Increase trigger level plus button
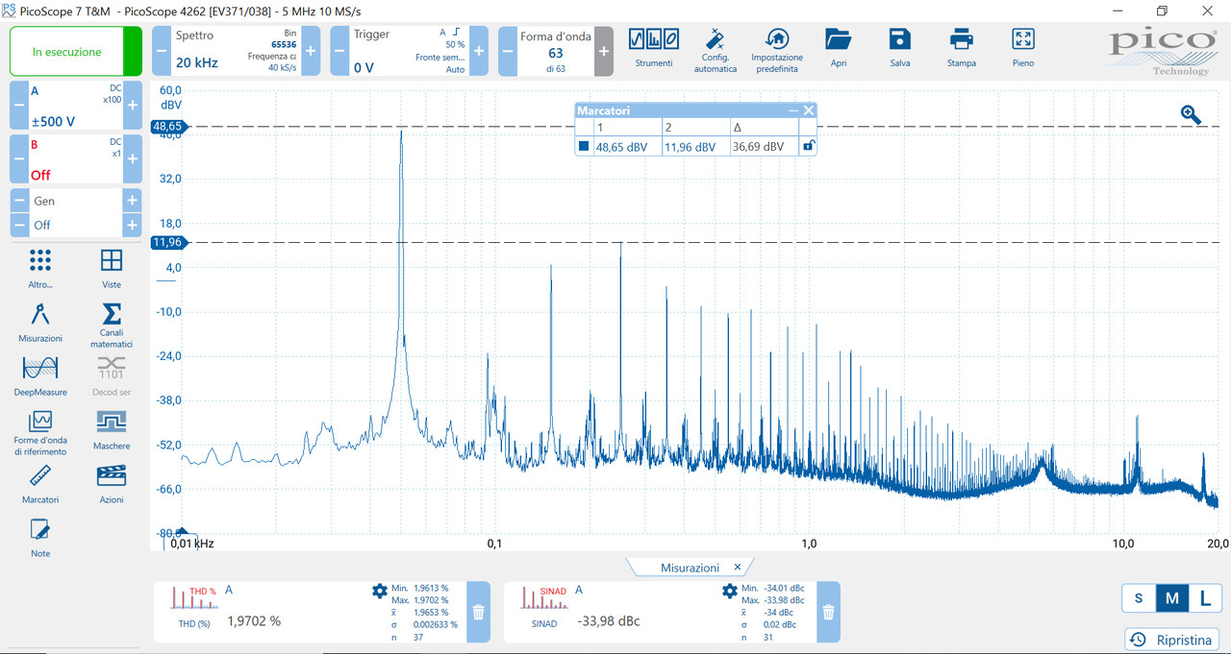The width and height of the screenshot is (1231, 654). (x=479, y=51)
